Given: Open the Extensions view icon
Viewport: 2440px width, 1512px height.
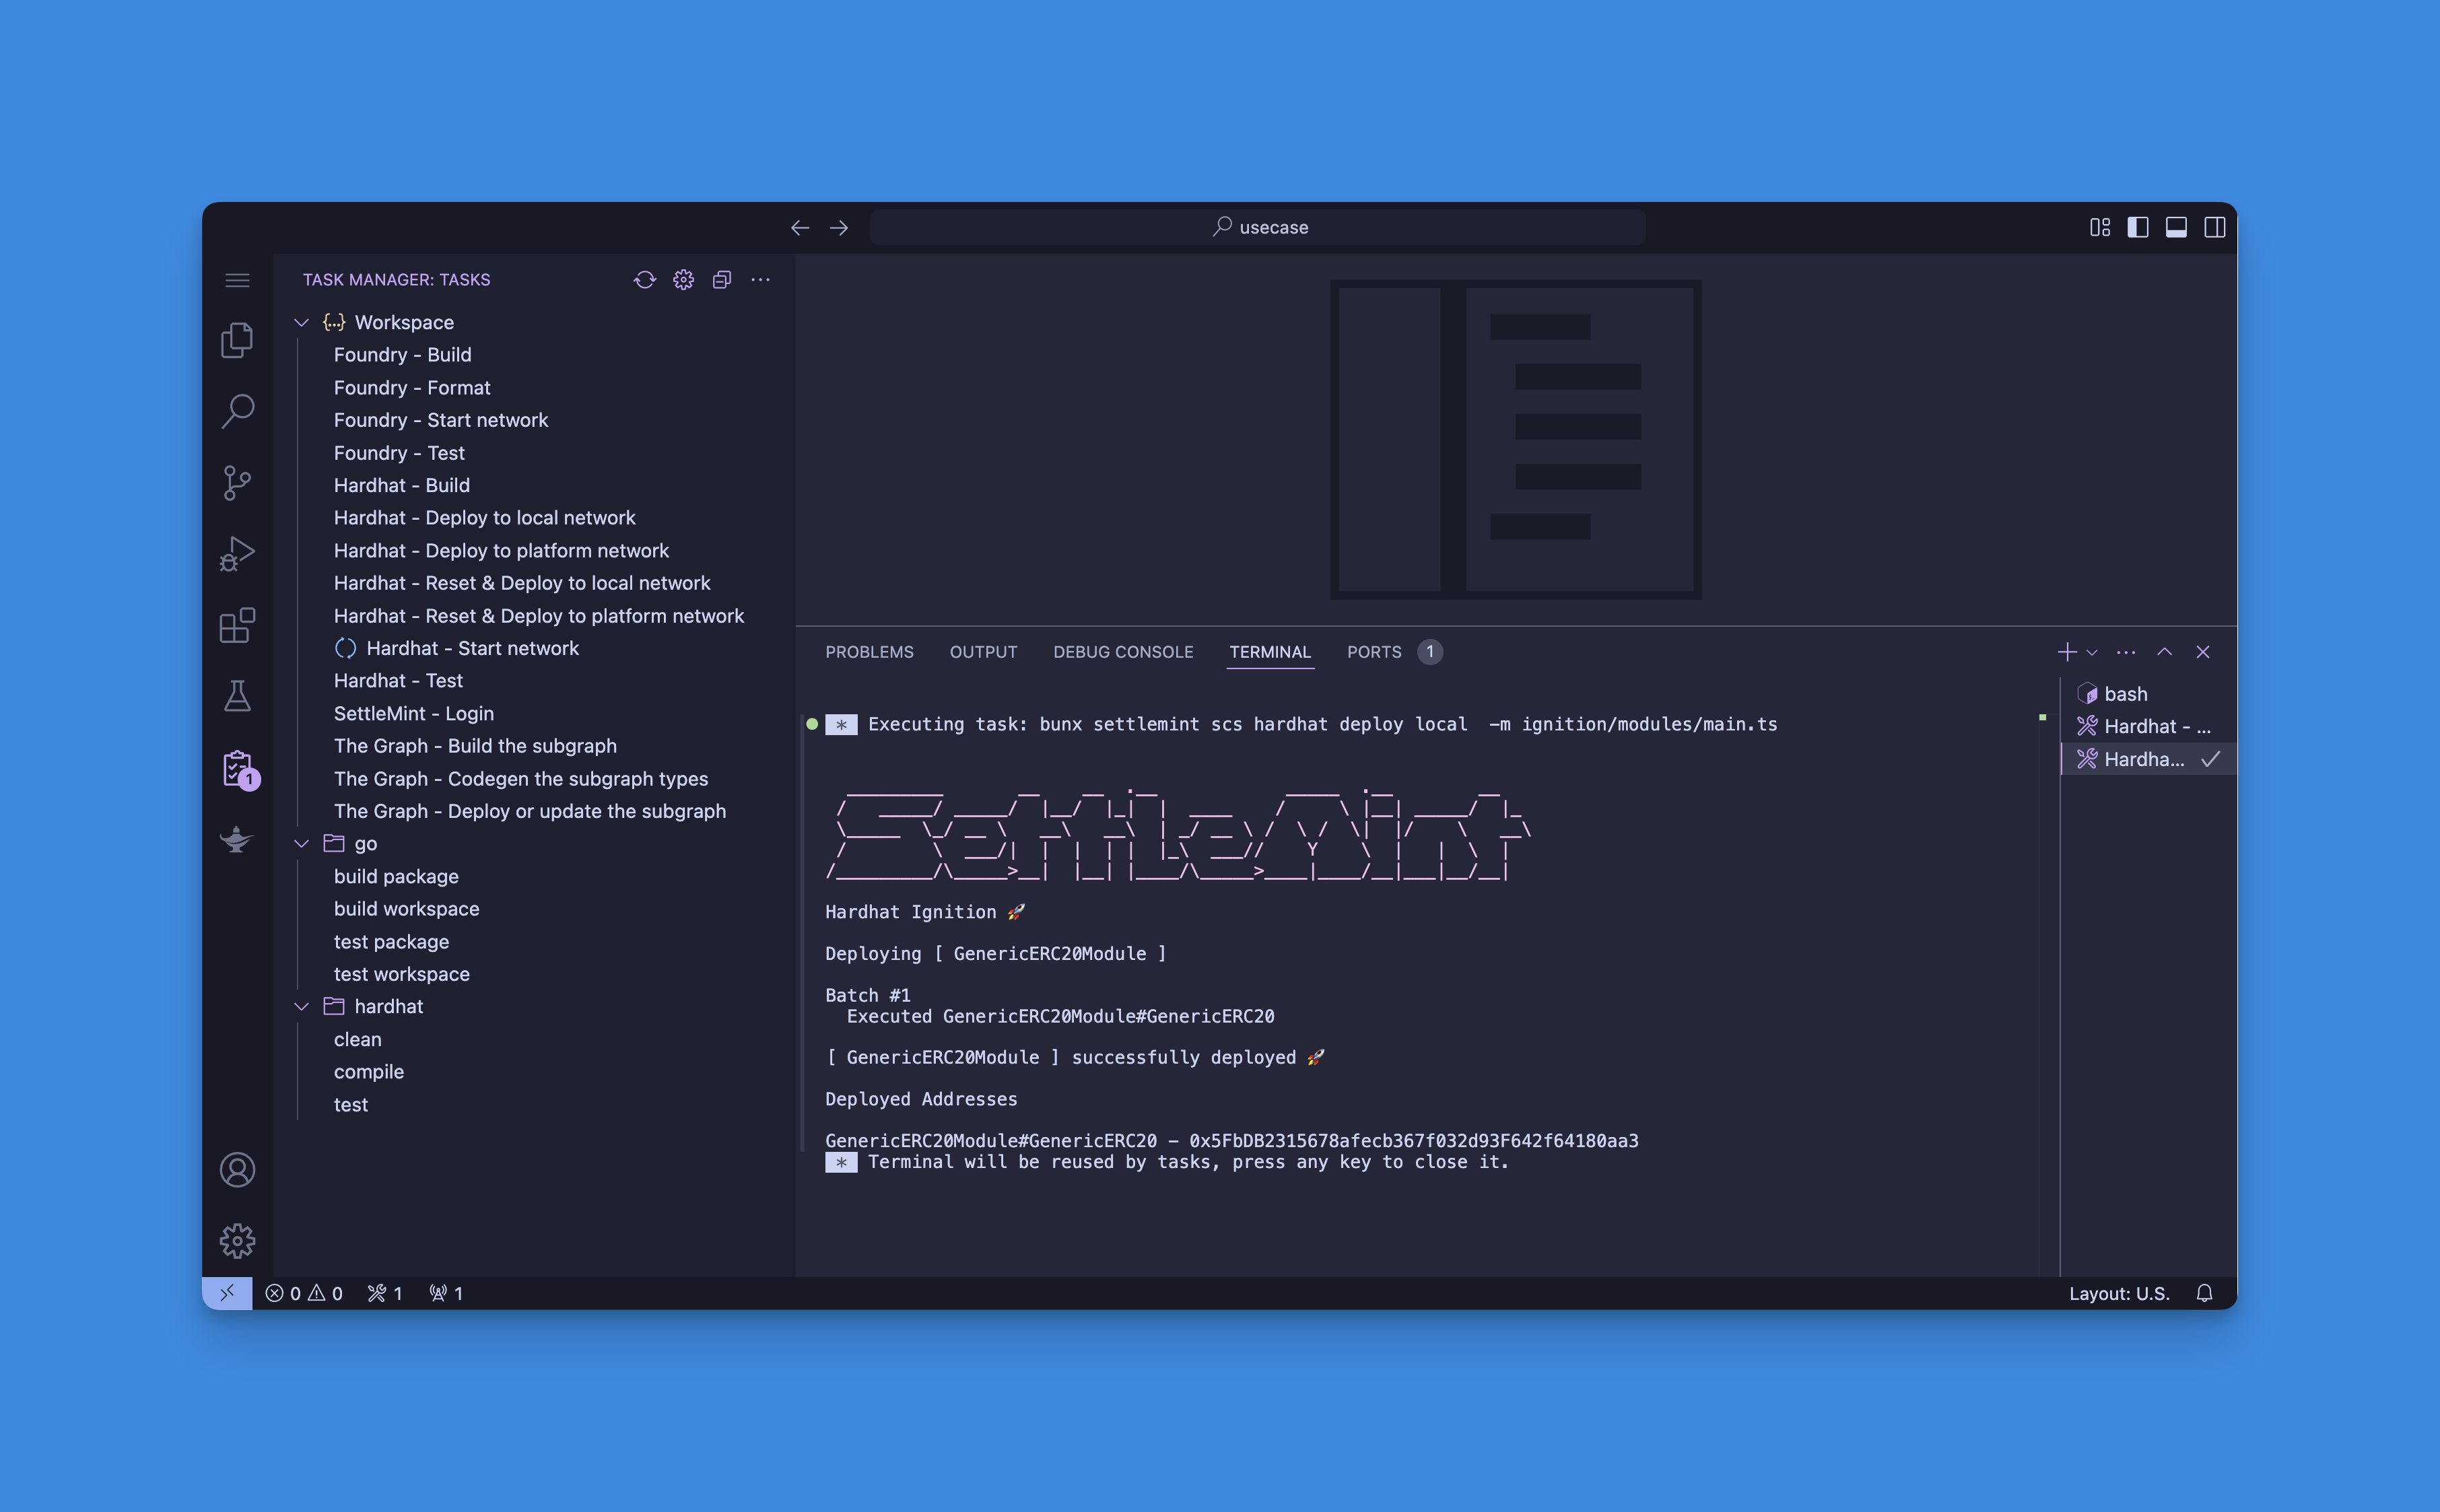Looking at the screenshot, I should click(x=237, y=626).
